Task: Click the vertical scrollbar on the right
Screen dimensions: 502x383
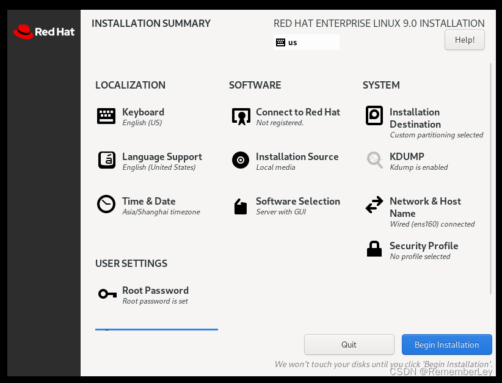Action: coord(490,178)
